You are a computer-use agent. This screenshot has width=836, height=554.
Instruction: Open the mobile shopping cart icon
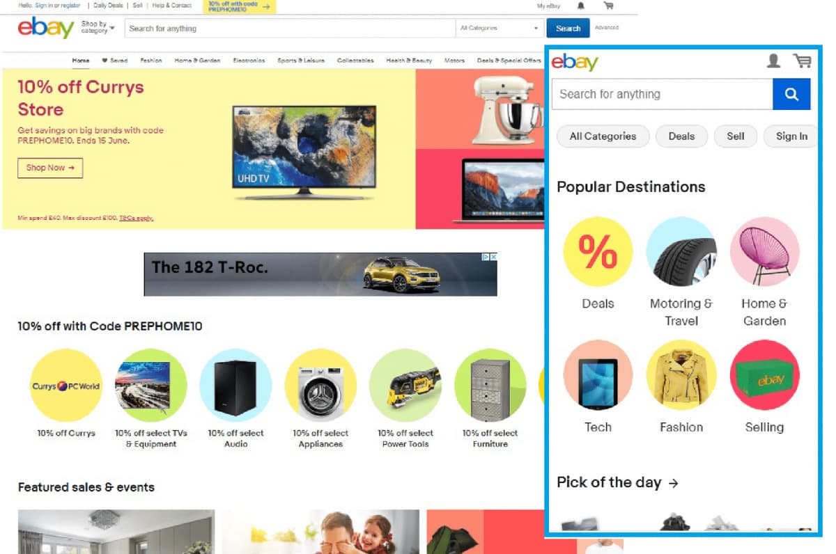[802, 61]
